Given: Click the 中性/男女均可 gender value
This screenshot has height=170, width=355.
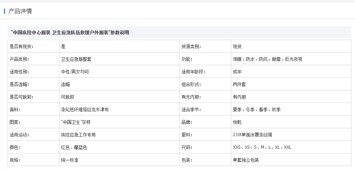Looking at the screenshot, I should coord(75,72).
